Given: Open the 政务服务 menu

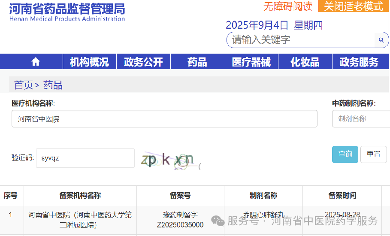Looking at the screenshot, I should pyautogui.click(x=359, y=62).
